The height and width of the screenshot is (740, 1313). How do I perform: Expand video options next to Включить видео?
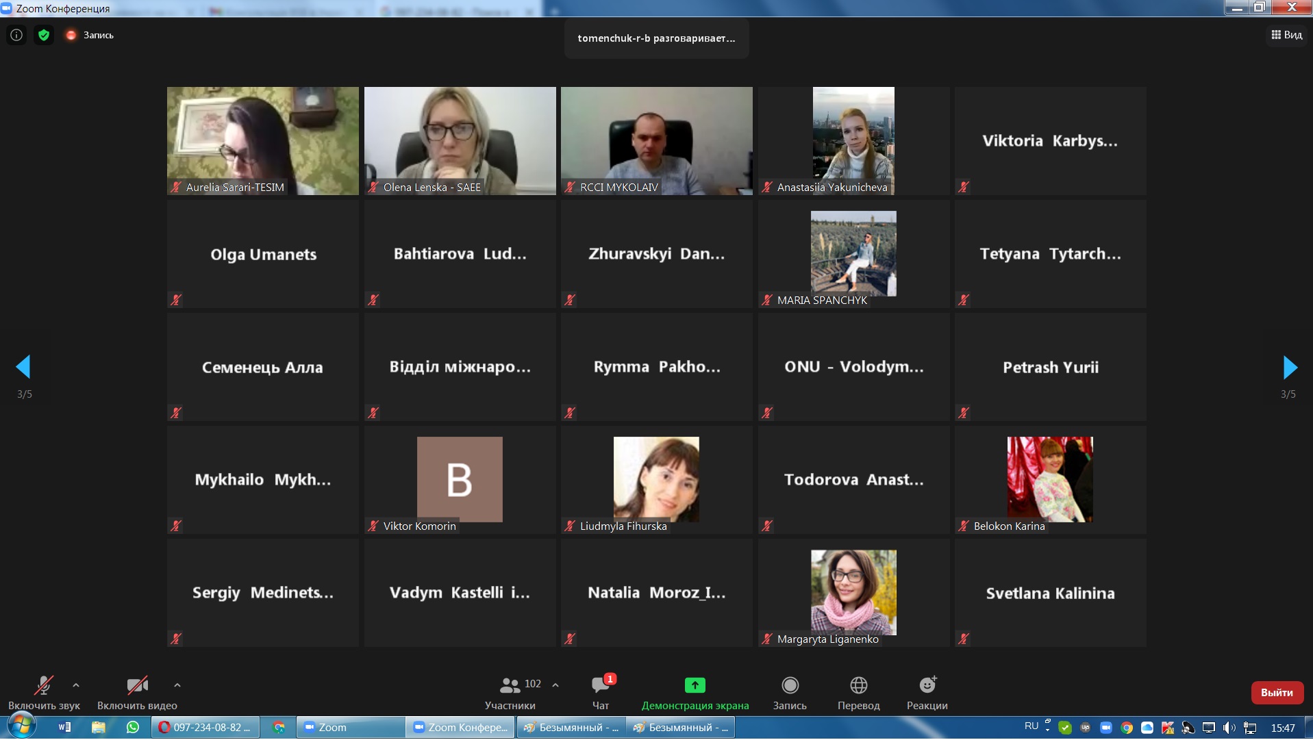(x=177, y=685)
